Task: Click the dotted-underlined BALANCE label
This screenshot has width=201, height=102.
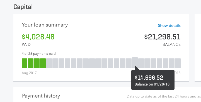Action: (171, 45)
